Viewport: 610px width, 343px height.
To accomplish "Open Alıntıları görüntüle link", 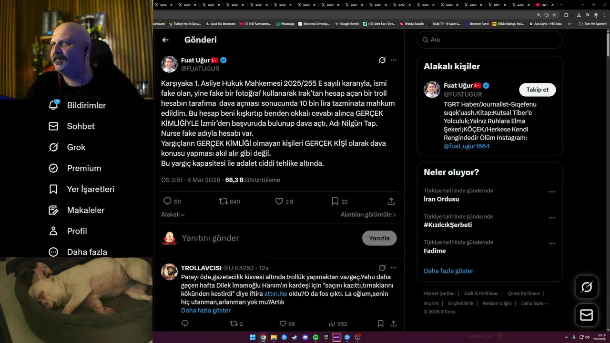I will [x=368, y=215].
